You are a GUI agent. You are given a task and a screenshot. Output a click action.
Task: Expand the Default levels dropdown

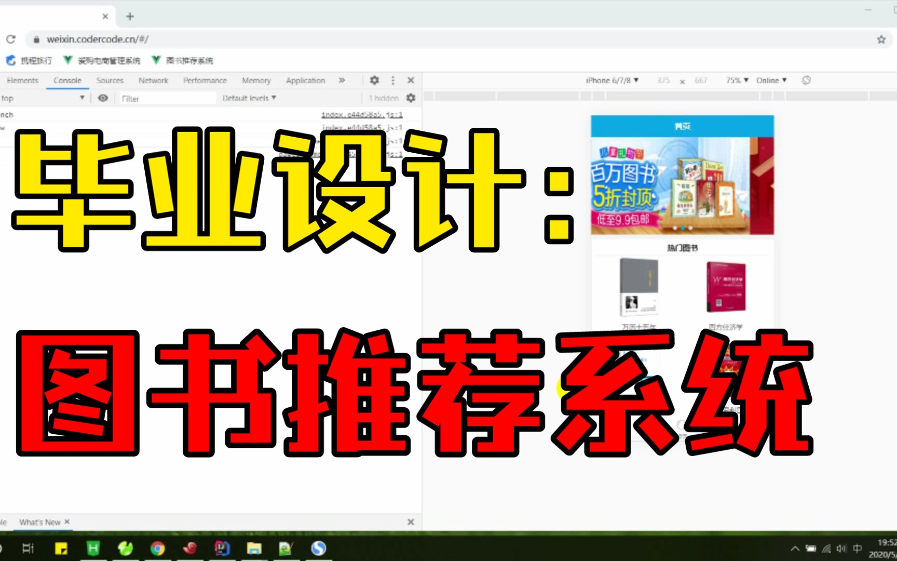[249, 98]
